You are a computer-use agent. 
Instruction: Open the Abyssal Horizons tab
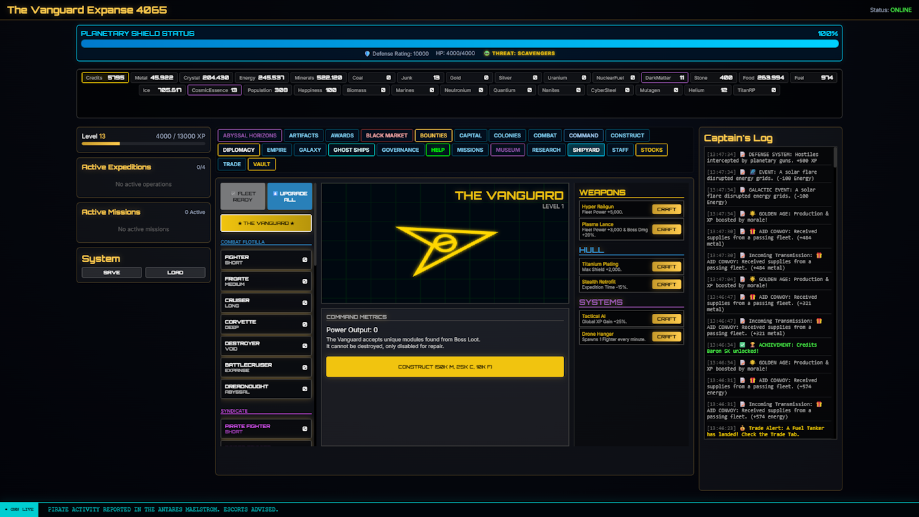coord(250,135)
